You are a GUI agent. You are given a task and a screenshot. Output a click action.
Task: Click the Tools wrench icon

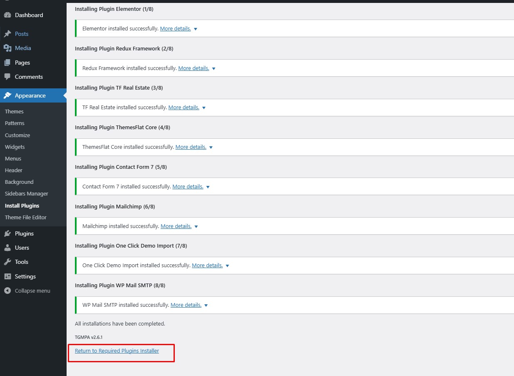(x=7, y=262)
